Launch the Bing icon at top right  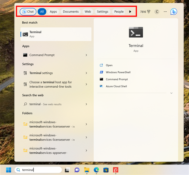pos(174,12)
